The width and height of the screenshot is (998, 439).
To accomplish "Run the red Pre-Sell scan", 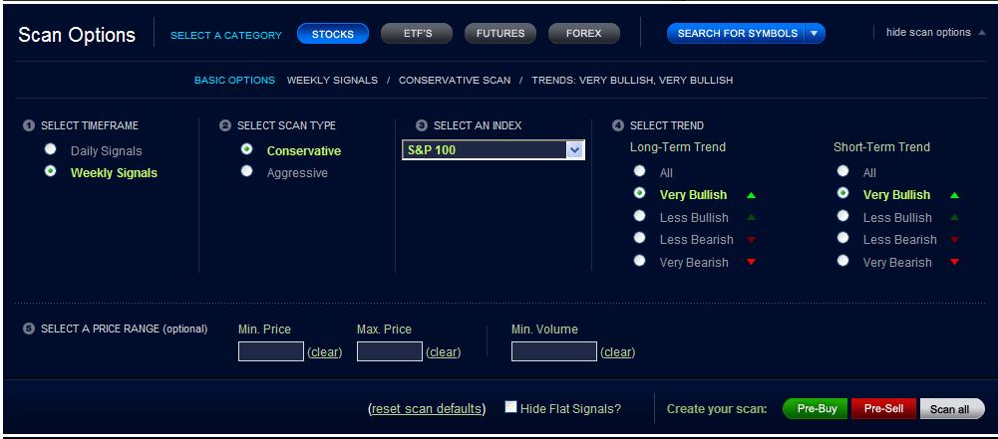I will (884, 408).
